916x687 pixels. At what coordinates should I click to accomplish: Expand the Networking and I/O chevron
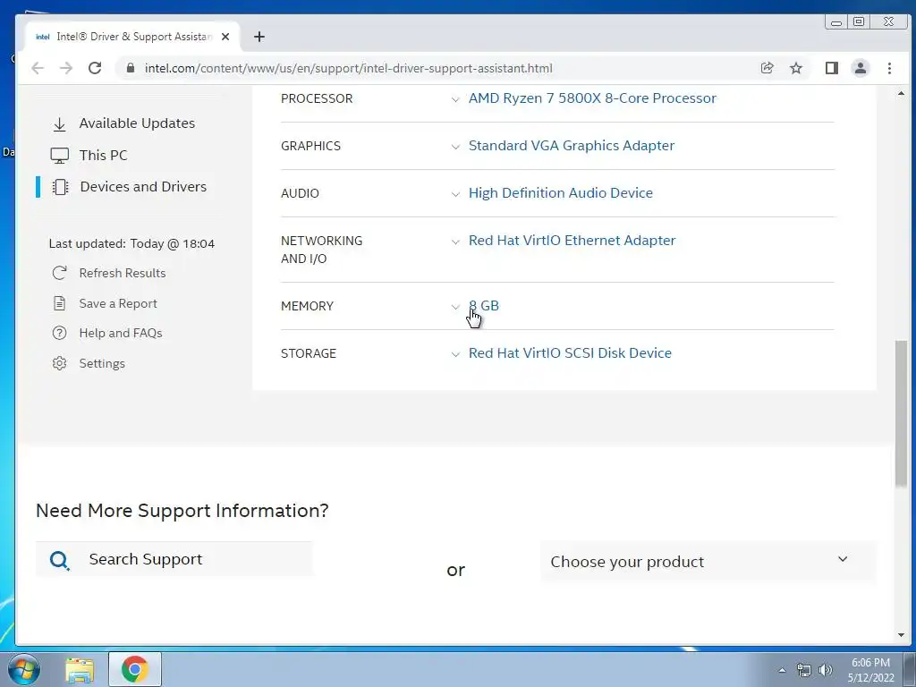pyautogui.click(x=455, y=242)
